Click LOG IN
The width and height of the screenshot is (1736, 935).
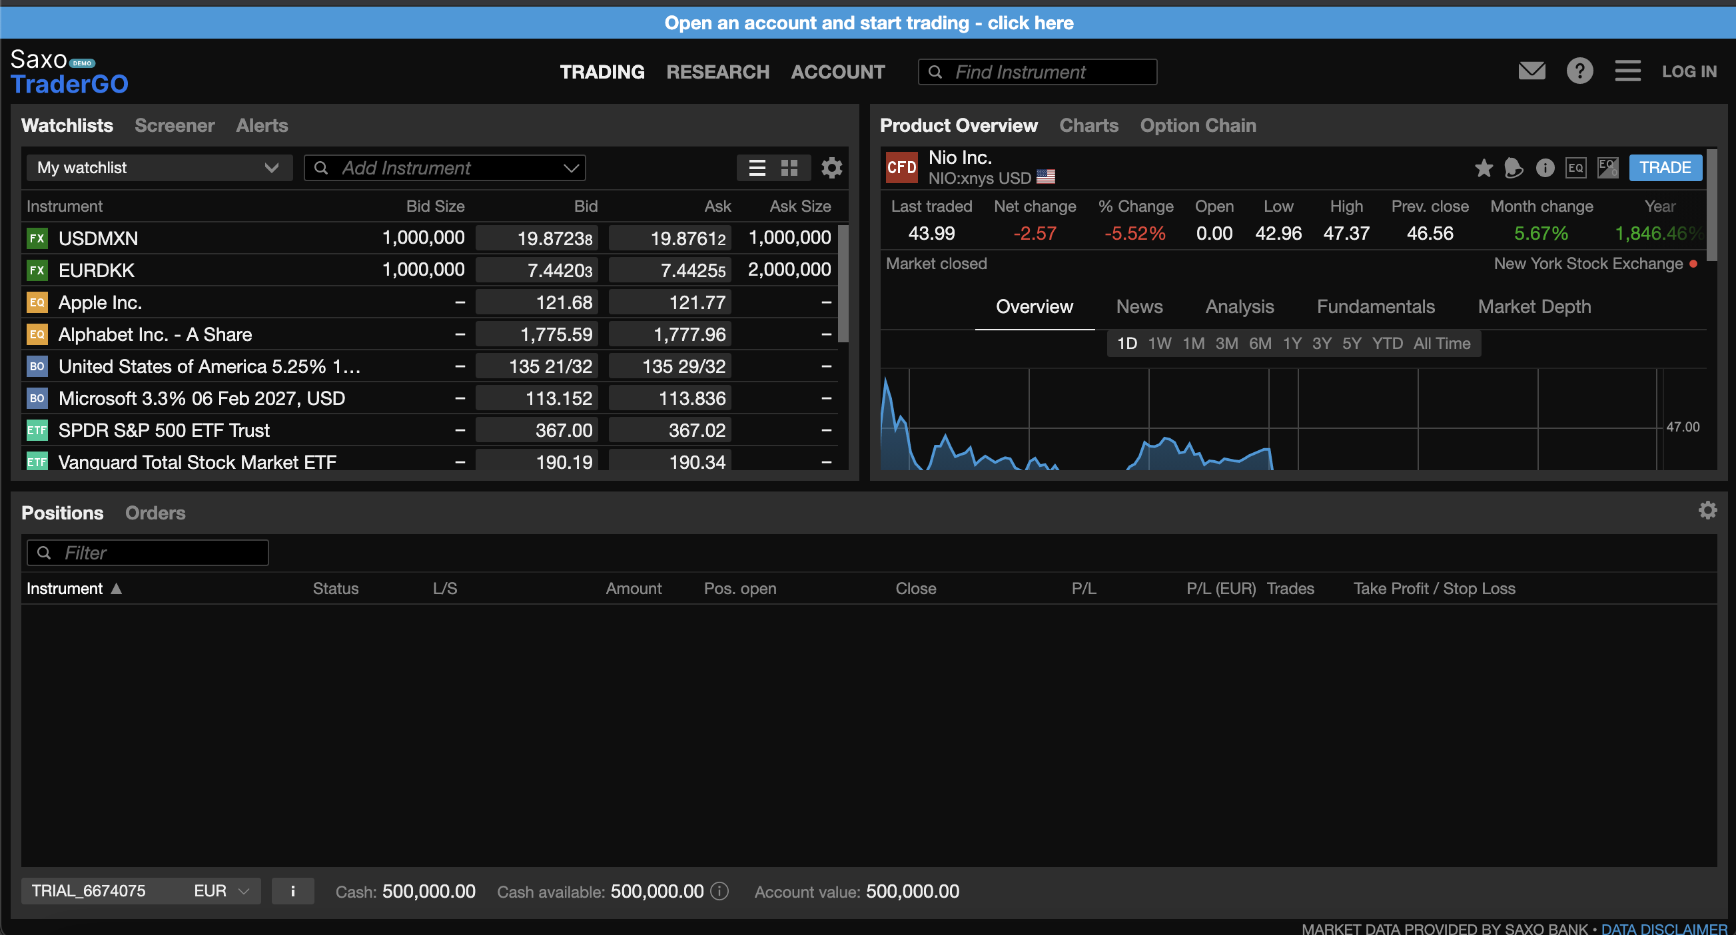(x=1689, y=71)
